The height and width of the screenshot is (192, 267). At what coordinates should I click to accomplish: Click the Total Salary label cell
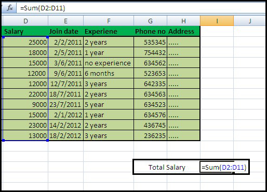tap(167, 167)
